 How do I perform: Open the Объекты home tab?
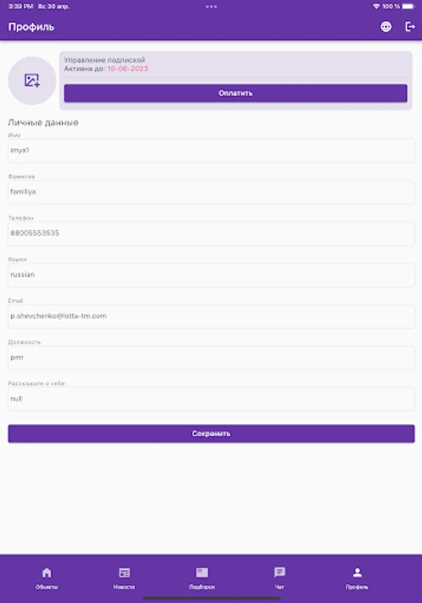[x=46, y=578]
